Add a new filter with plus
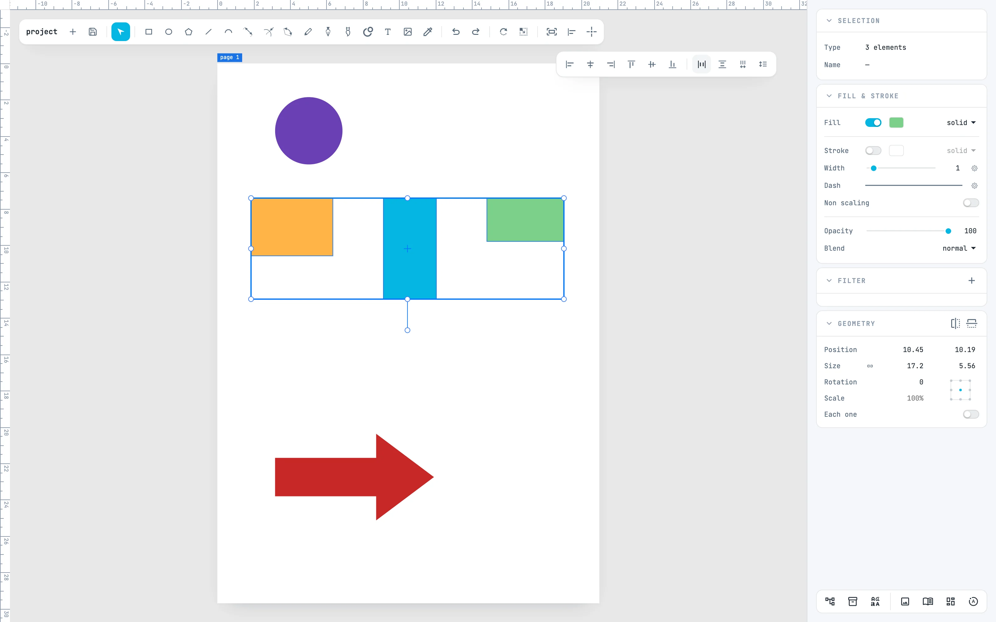 tap(971, 281)
